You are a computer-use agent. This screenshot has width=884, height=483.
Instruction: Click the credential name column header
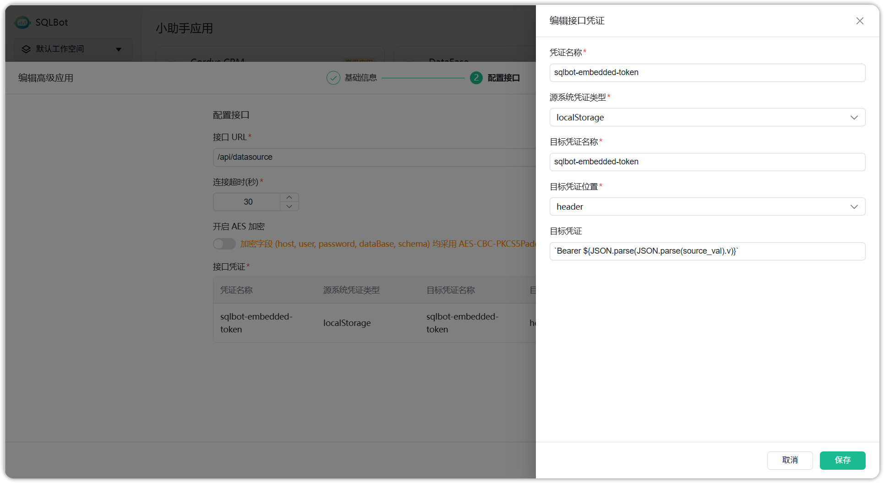tap(236, 290)
